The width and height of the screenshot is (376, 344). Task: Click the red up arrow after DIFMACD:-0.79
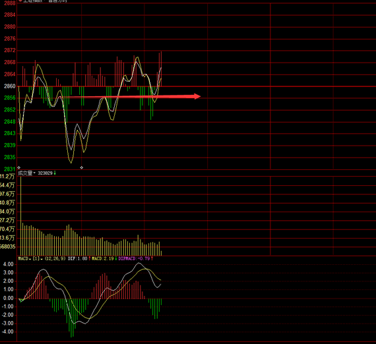(152, 259)
